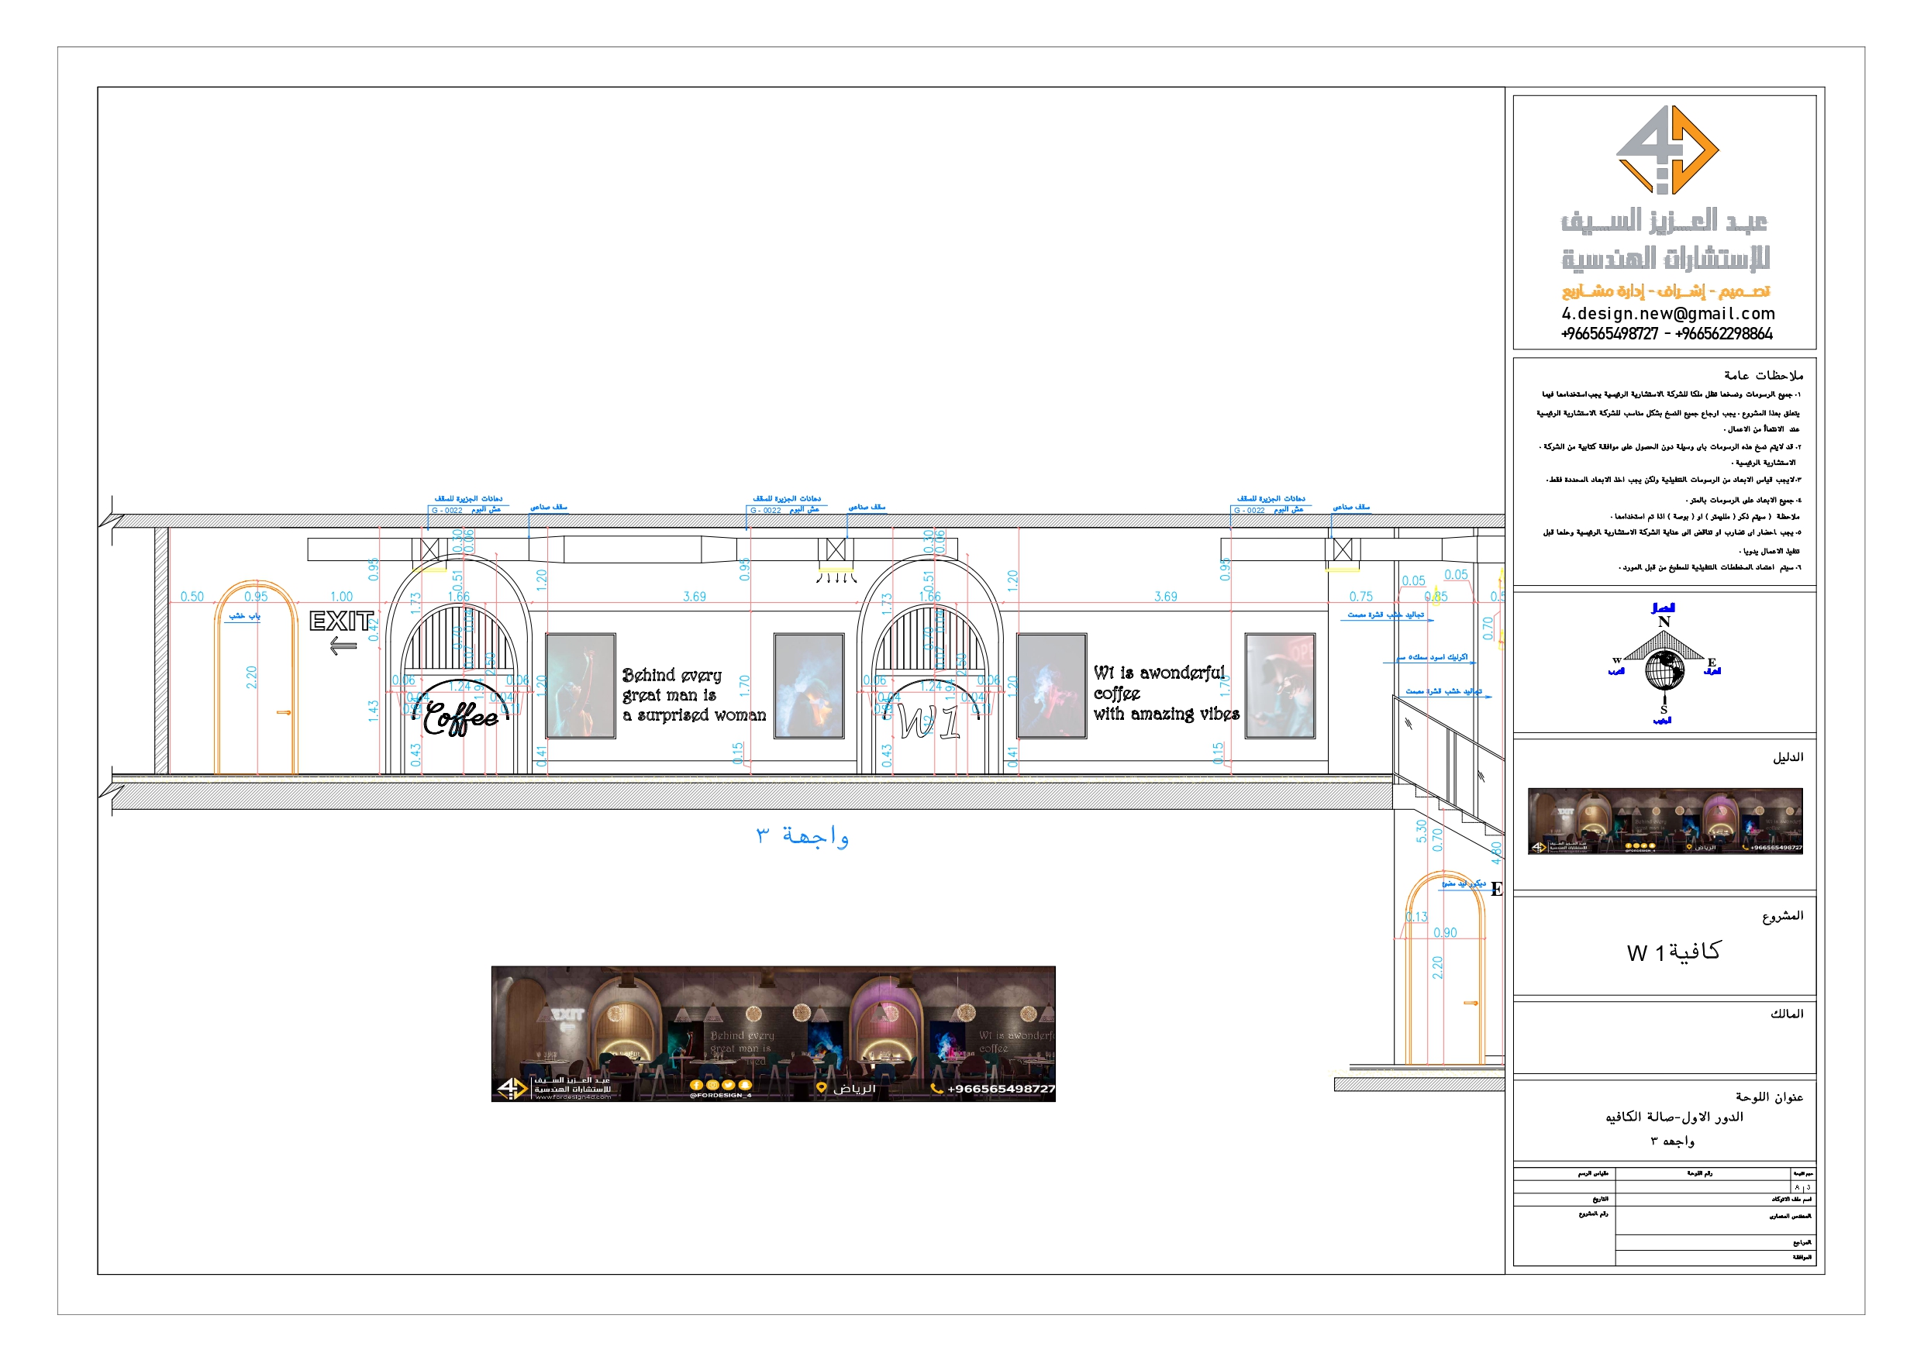This screenshot has width=1924, height=1360.
Task: Click the عنوان اللوحة label
Action: point(1770,1096)
